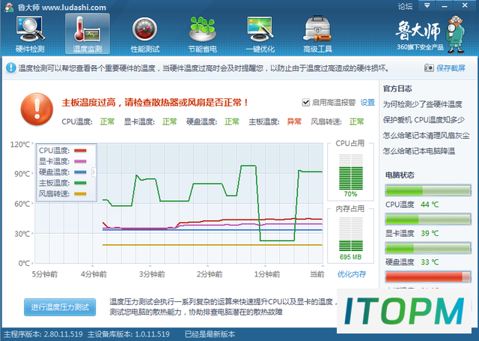479x341 pixels.
Task: Open log 保护爱机 CPU温度知多少
Action: (424, 120)
